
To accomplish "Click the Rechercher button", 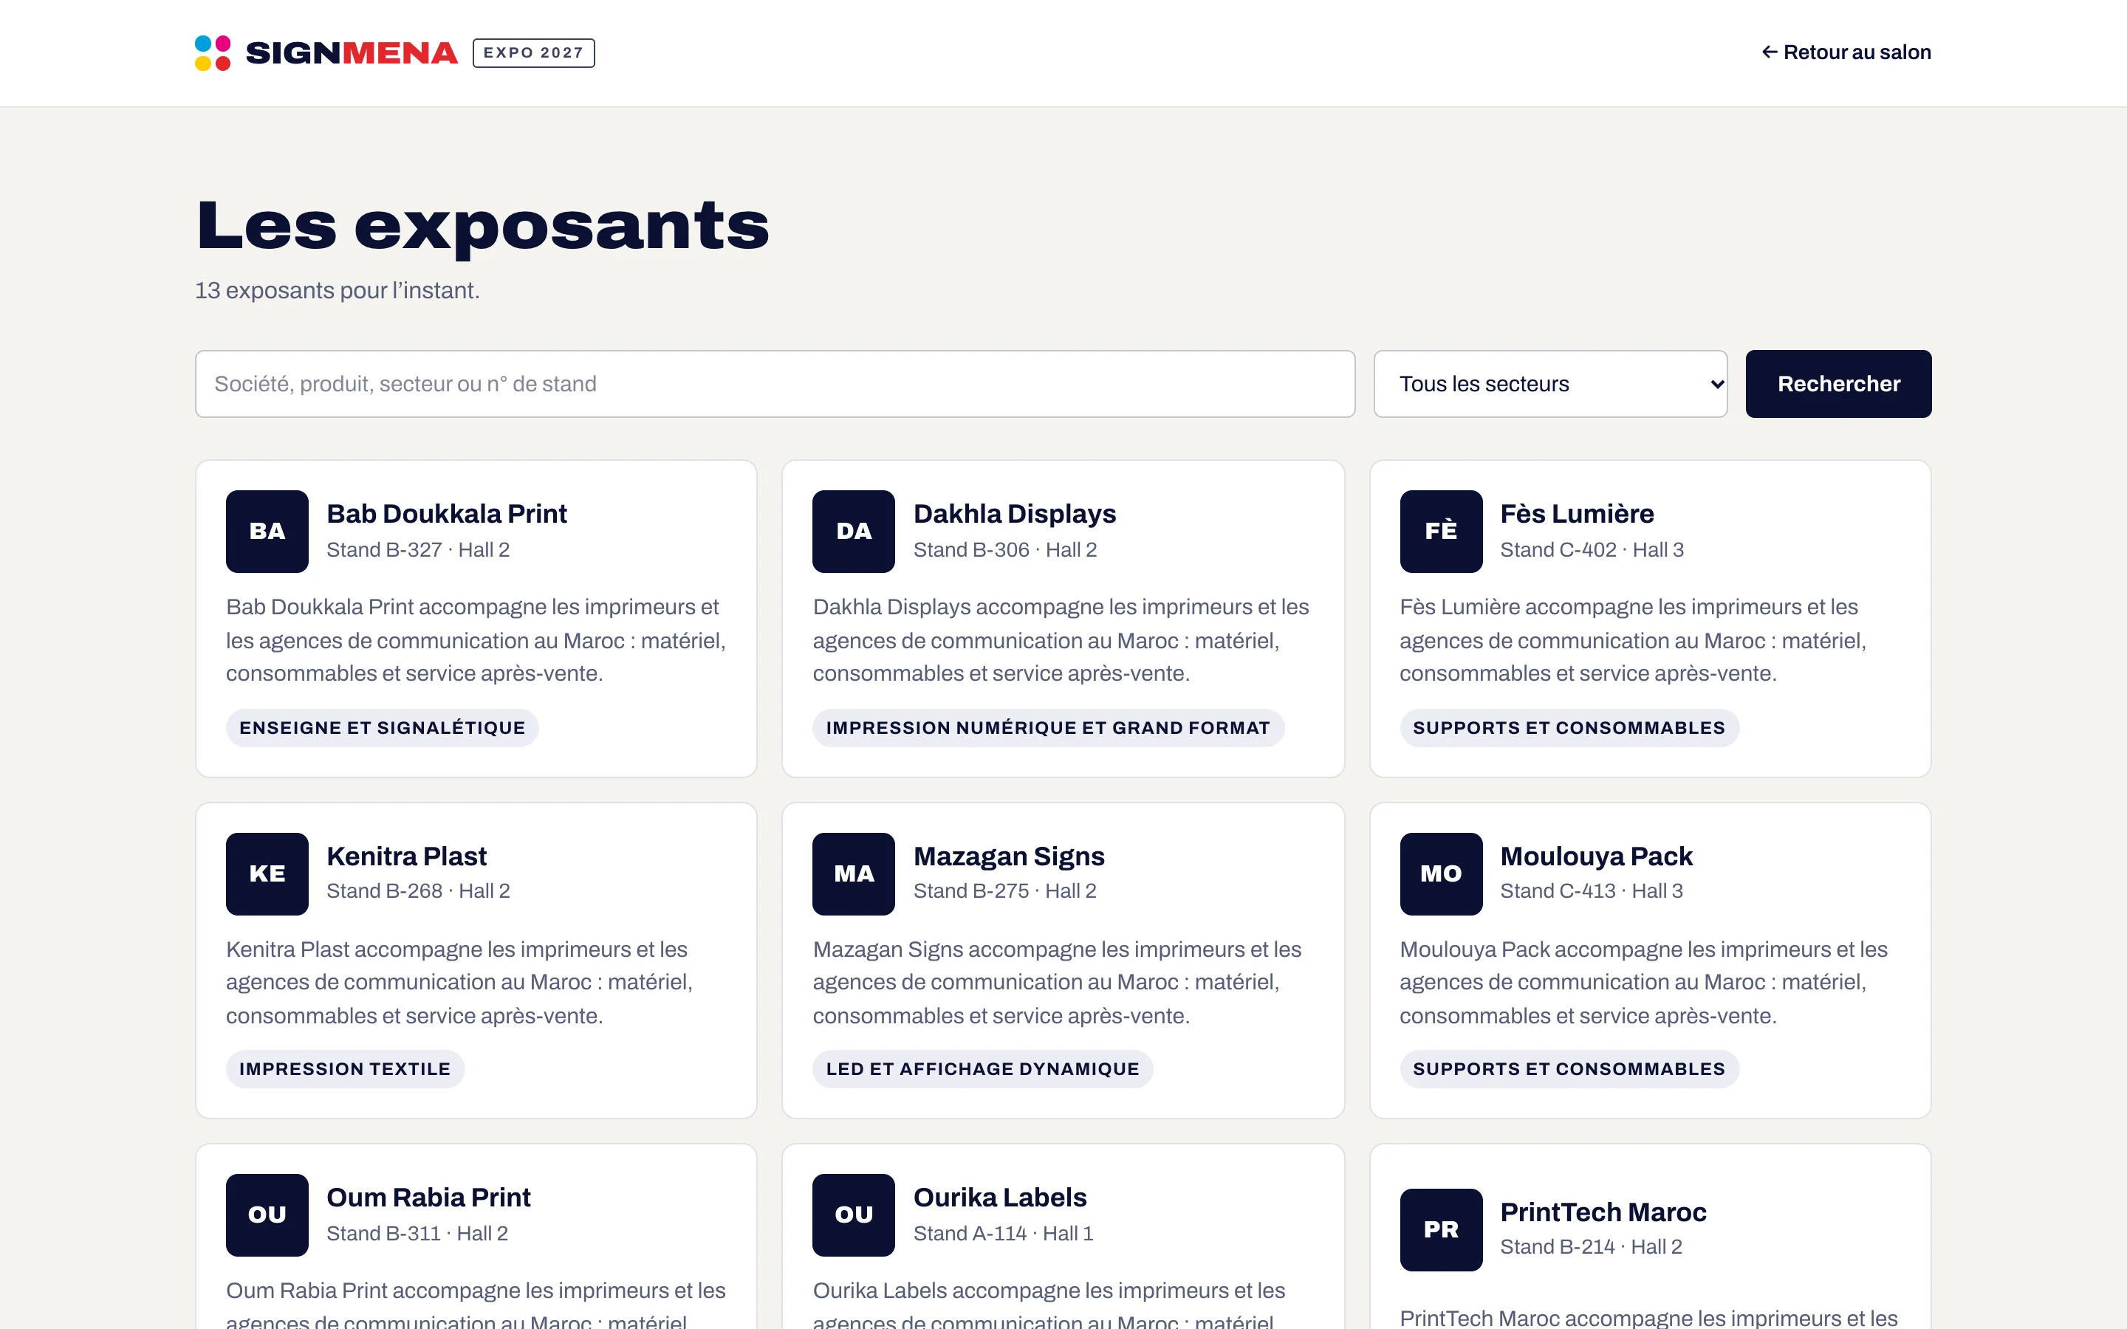I will (1839, 384).
